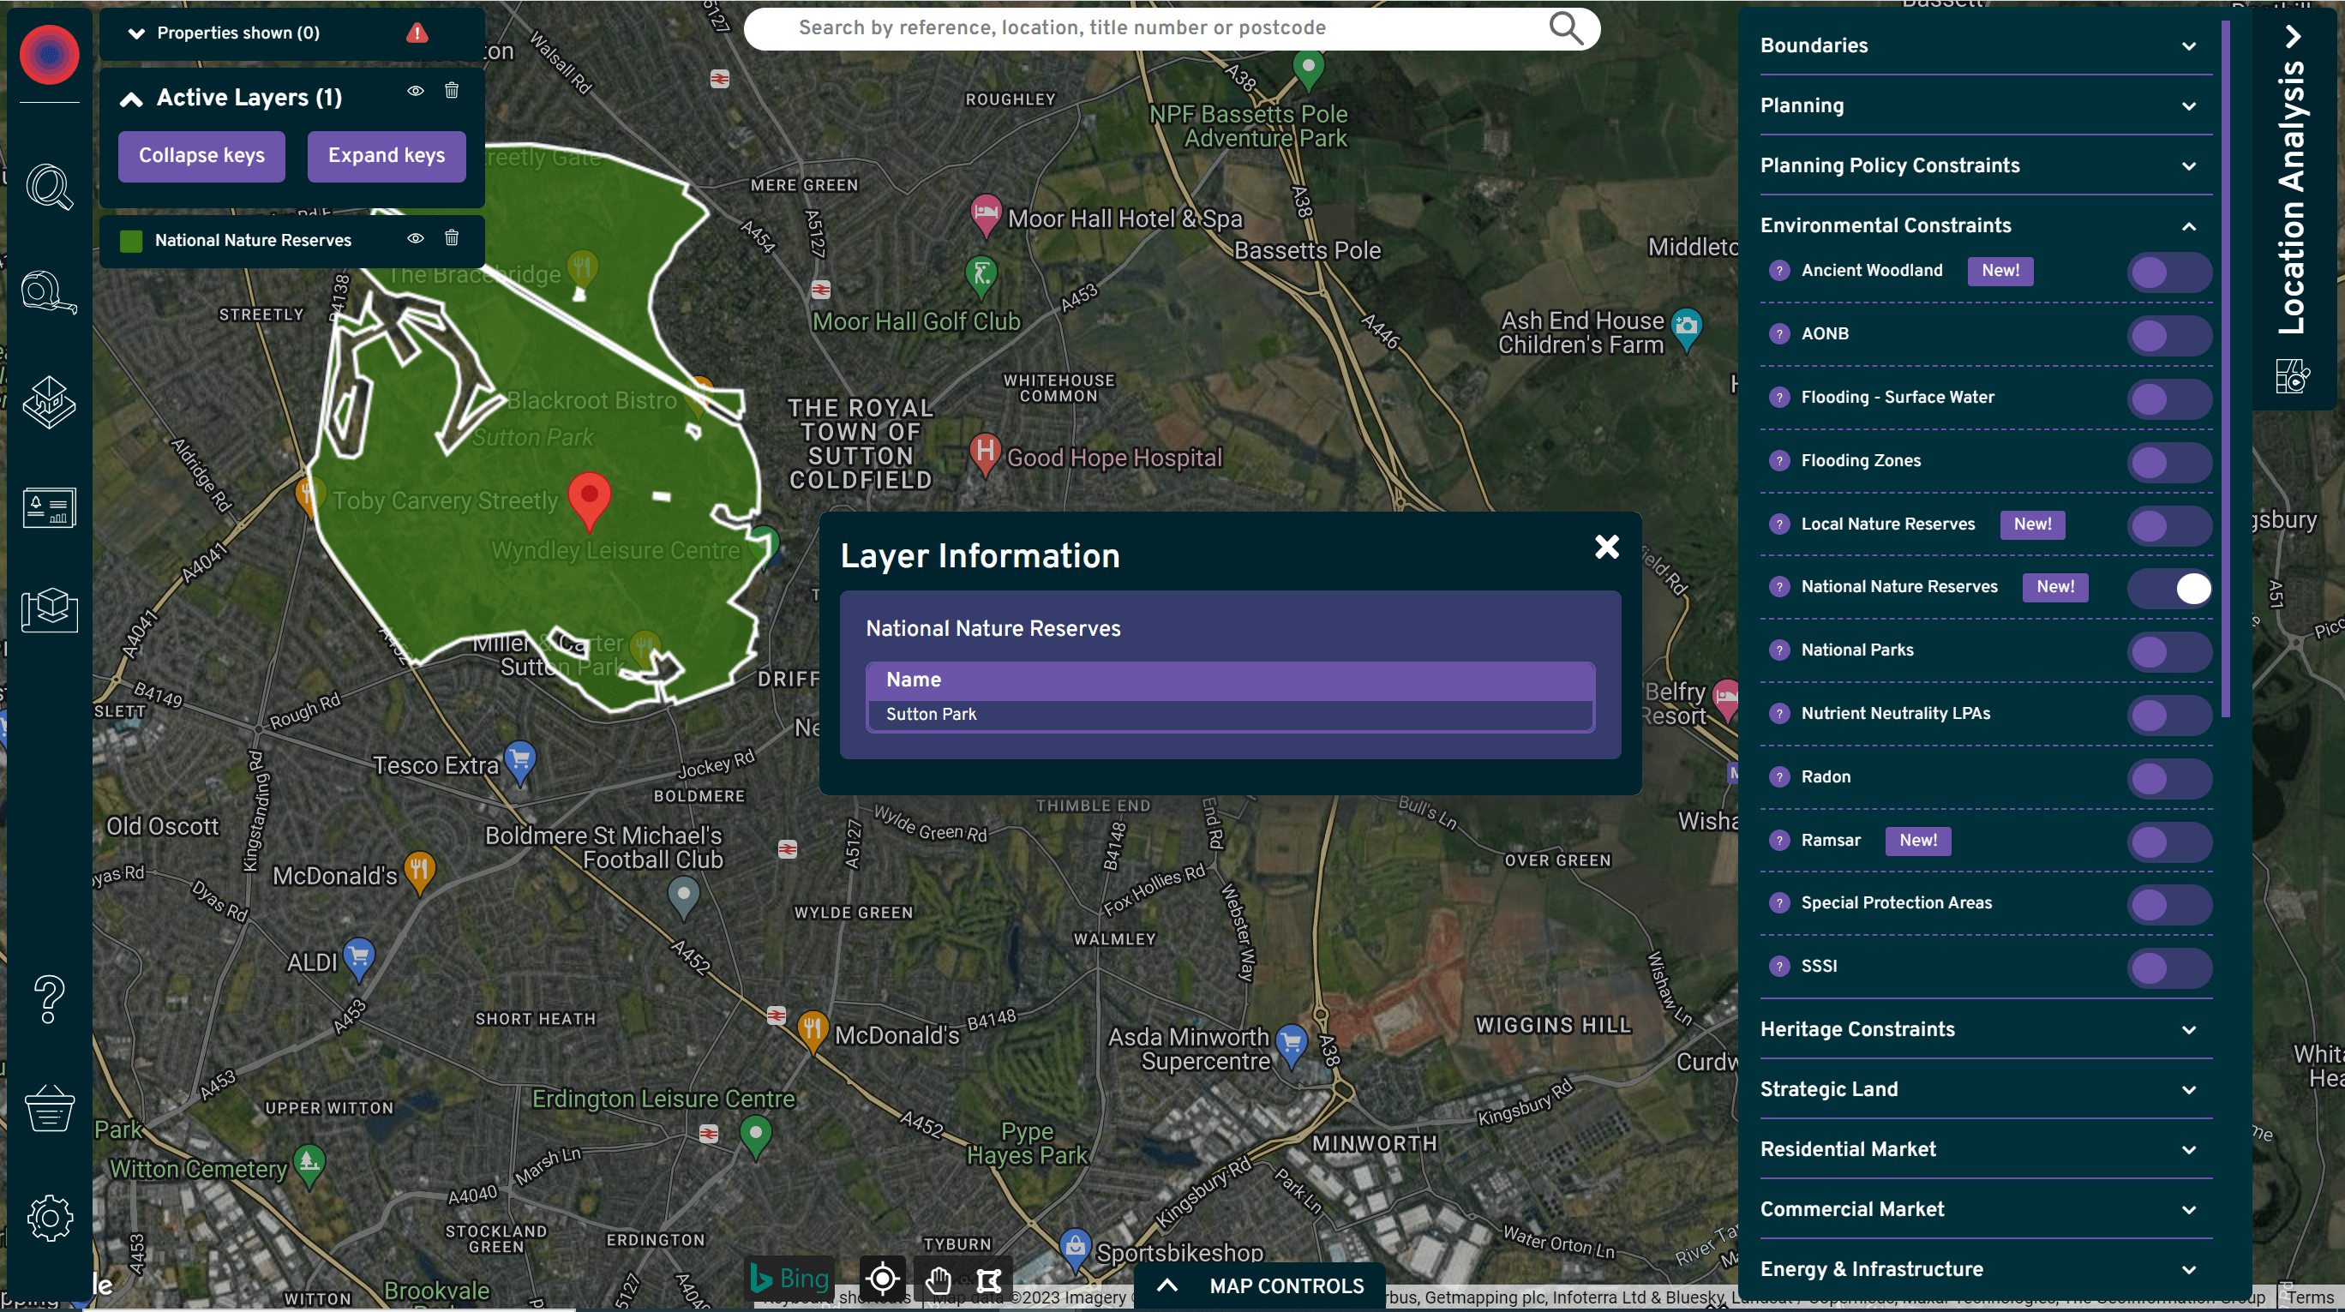Hide the National Nature Reserves active layer

pyautogui.click(x=414, y=240)
